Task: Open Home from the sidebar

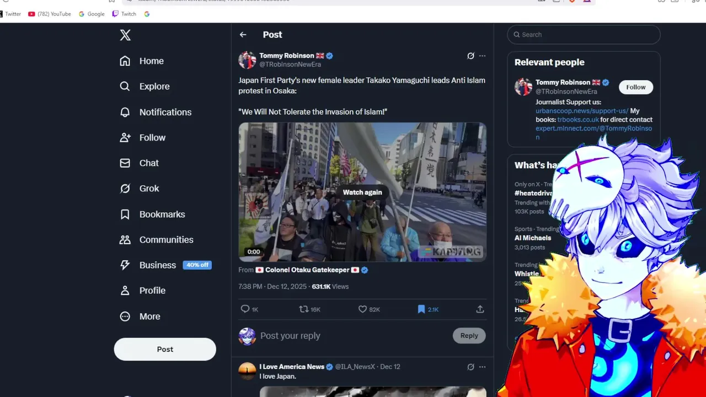Action: tap(142, 61)
